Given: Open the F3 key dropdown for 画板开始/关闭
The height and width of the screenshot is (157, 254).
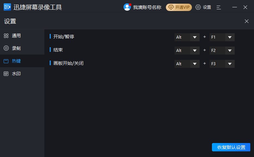Looking at the screenshot, I should tap(230, 64).
